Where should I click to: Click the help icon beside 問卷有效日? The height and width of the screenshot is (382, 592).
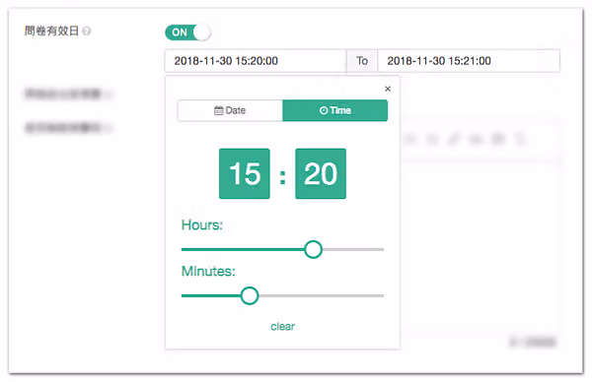point(87,32)
